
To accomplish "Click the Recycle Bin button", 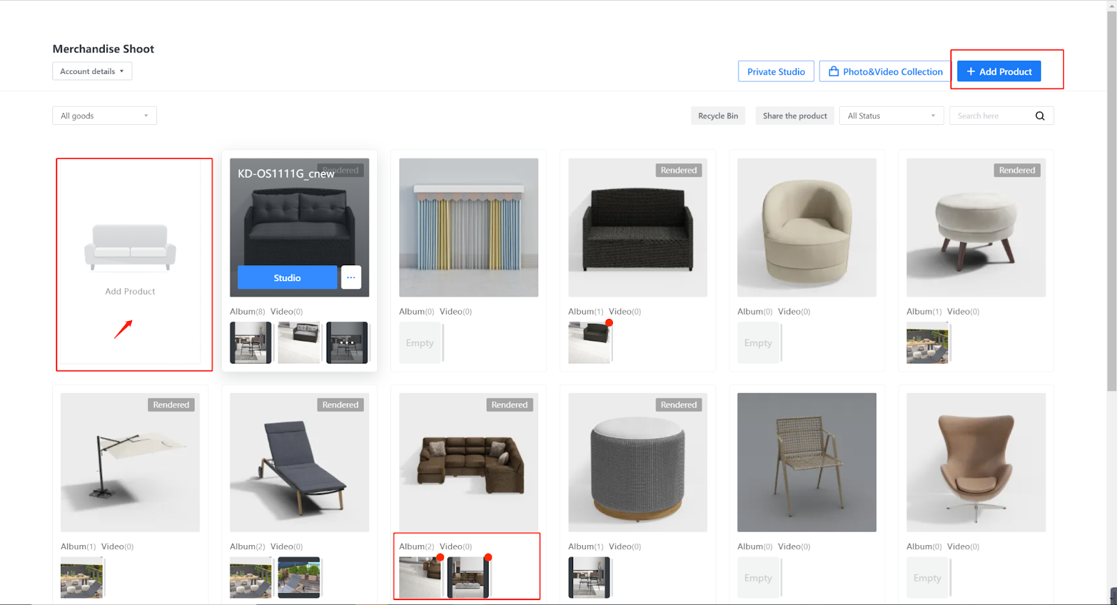I will 718,116.
